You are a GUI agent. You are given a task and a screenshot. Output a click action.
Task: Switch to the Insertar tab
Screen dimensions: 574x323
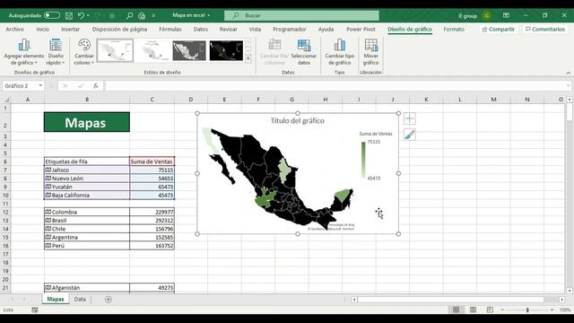tap(70, 29)
